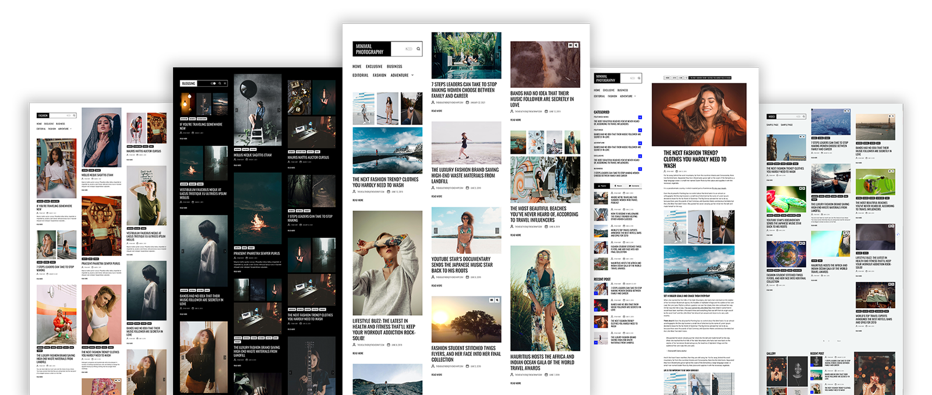Expand Adventure submenu chevron in right article page
Image resolution: width=932 pixels, height=395 pixels.
(x=635, y=96)
